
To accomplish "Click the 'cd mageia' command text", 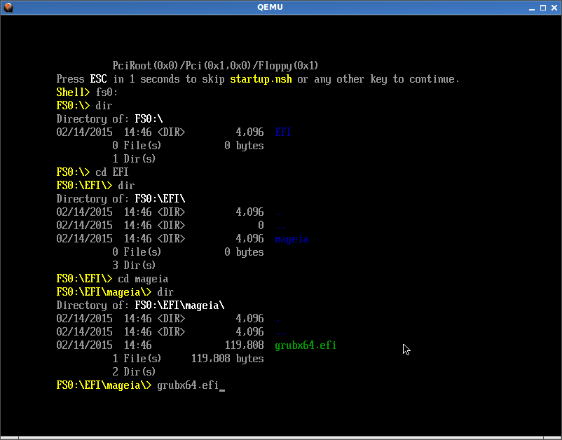I will [143, 279].
